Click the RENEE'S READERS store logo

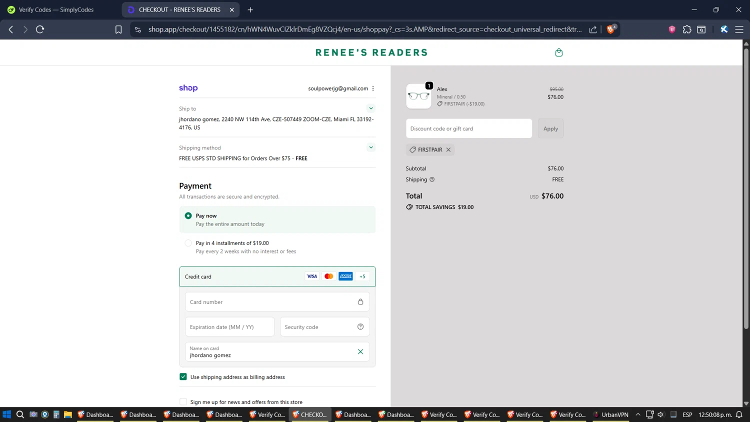pyautogui.click(x=371, y=52)
